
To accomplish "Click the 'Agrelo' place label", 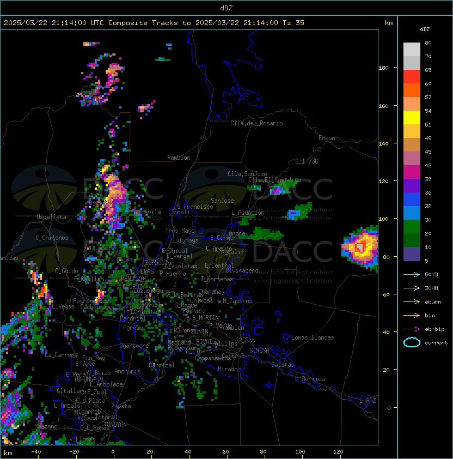I will tap(133, 328).
